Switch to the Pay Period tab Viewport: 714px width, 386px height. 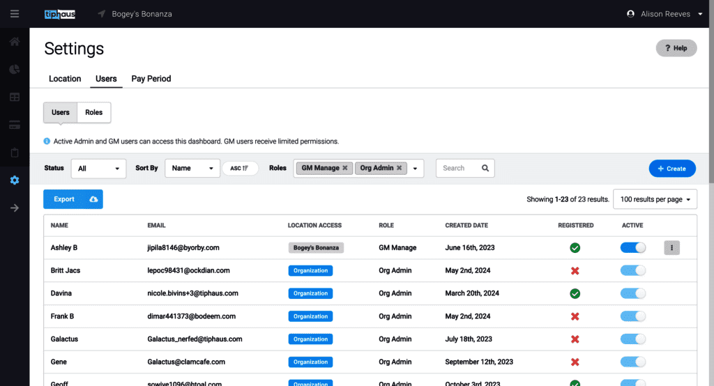(151, 79)
